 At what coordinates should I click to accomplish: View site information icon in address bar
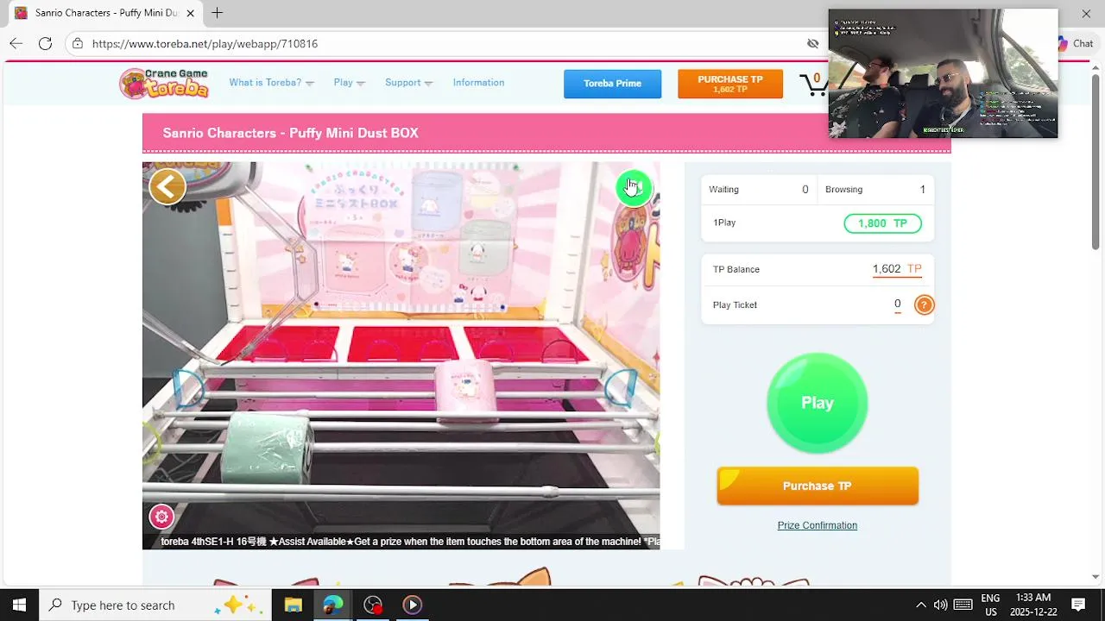click(x=78, y=43)
